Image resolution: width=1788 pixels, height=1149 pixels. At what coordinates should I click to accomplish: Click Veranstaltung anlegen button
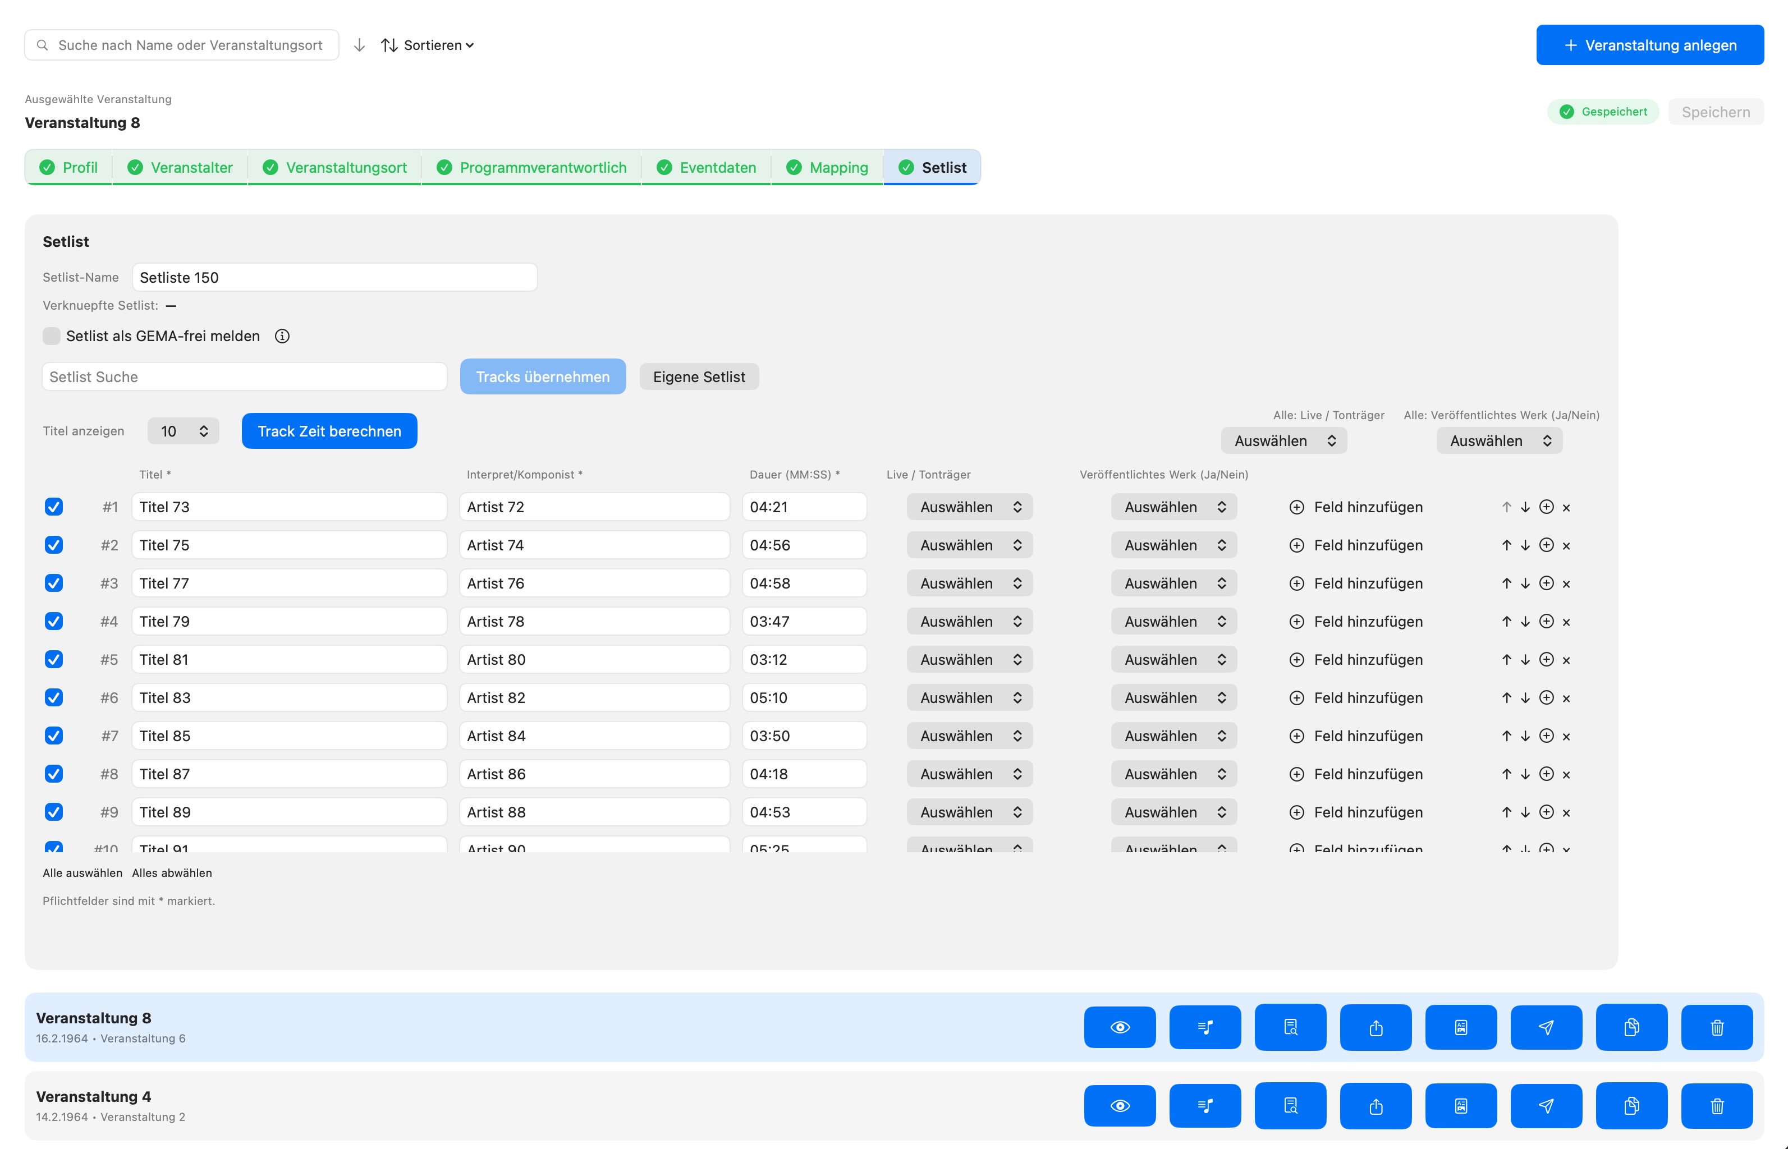[1649, 45]
